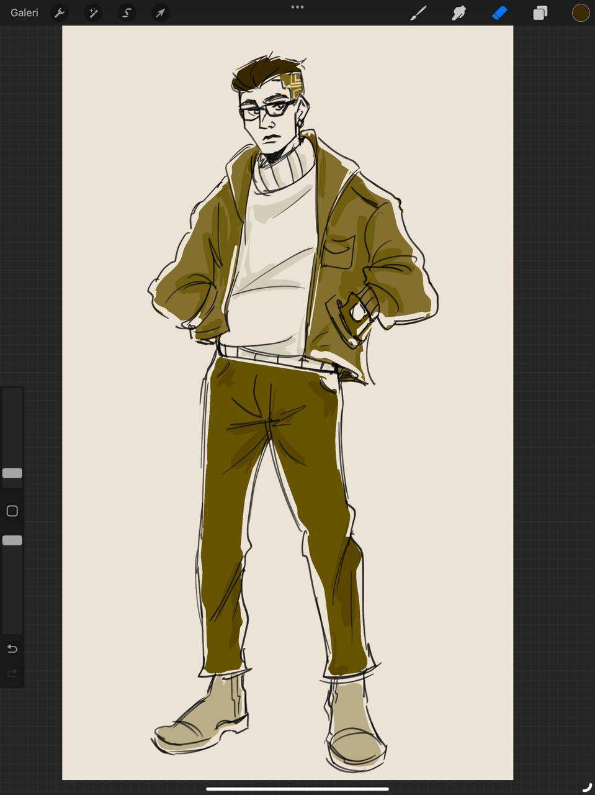Tap the square Modify button on sidebar
Image resolution: width=595 pixels, height=795 pixels.
click(12, 511)
